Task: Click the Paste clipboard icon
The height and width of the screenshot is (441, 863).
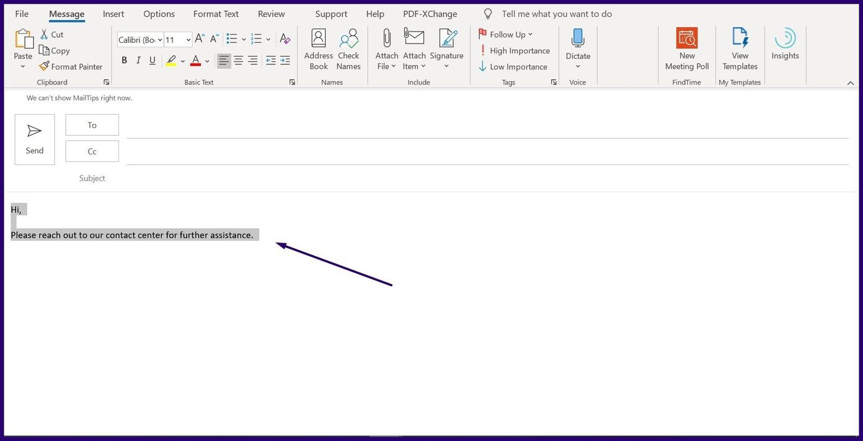Action: (x=23, y=39)
